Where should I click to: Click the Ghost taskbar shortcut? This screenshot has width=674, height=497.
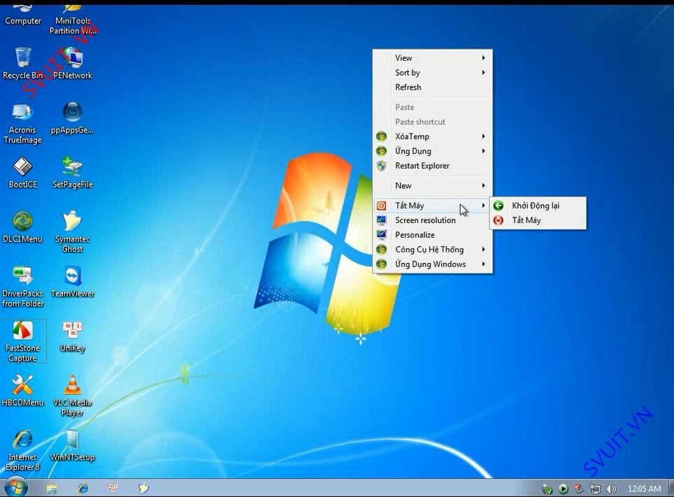point(143,488)
